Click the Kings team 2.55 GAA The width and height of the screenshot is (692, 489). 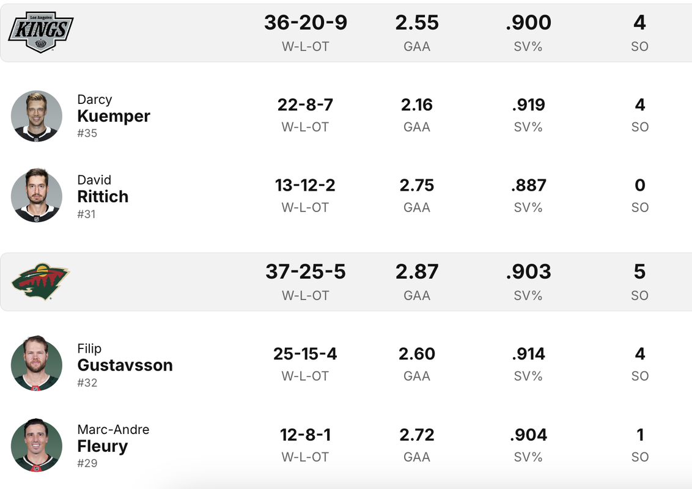click(417, 23)
